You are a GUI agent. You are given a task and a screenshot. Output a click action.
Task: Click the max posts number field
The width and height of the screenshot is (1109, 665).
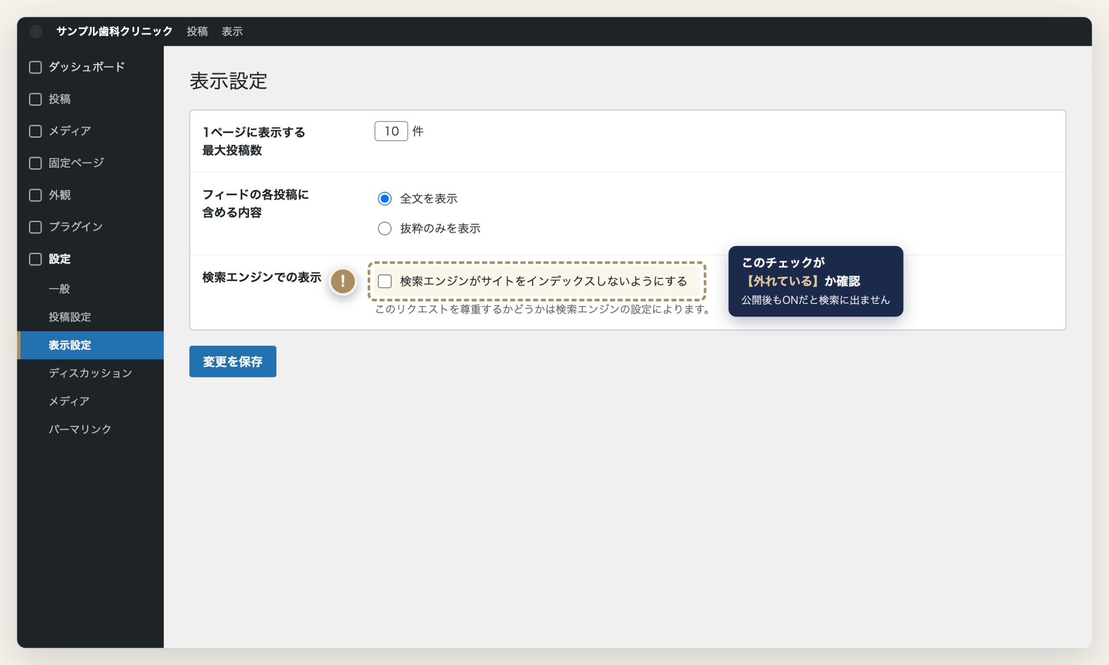(391, 131)
